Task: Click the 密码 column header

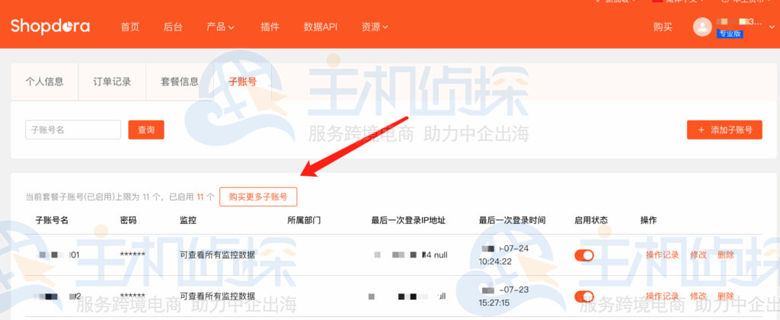Action: click(128, 220)
